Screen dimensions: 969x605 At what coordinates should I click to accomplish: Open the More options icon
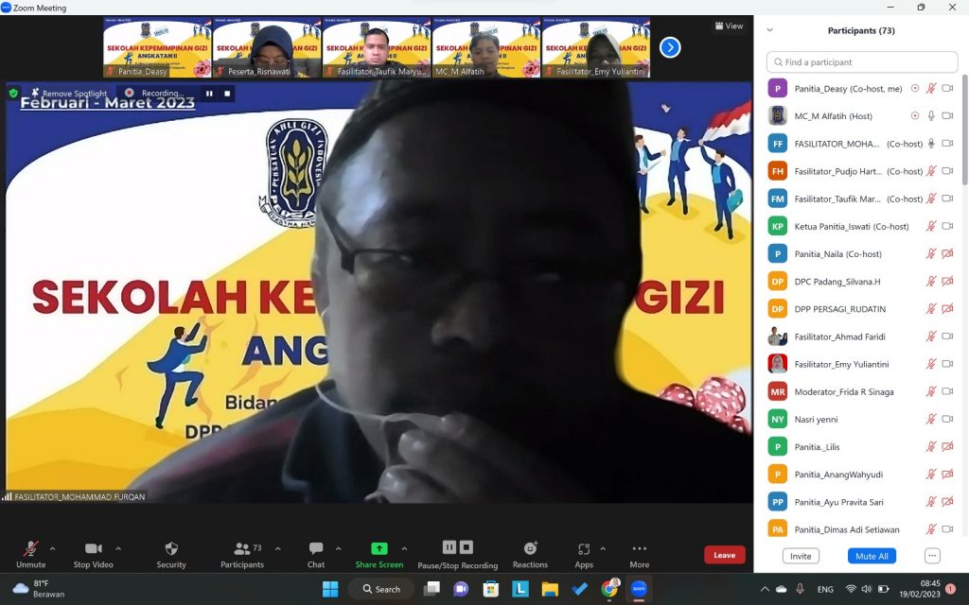coord(640,549)
